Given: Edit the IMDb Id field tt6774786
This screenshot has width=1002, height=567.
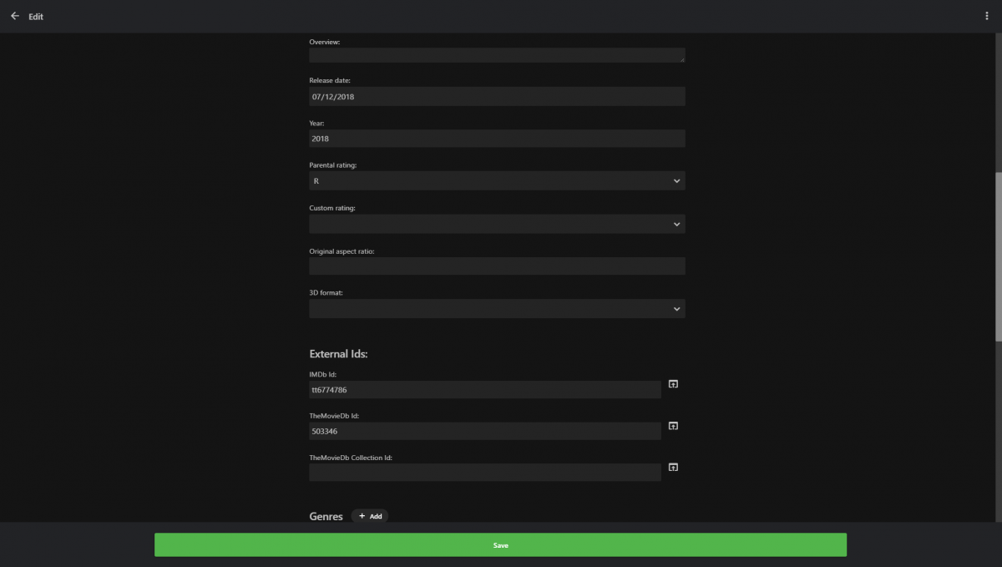Looking at the screenshot, I should click(485, 389).
